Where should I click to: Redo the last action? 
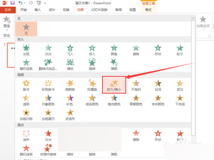[x=31, y=3]
